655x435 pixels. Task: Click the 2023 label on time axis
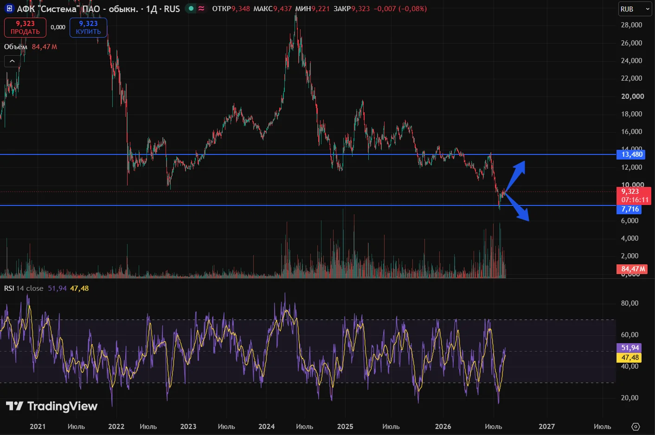[x=188, y=427]
